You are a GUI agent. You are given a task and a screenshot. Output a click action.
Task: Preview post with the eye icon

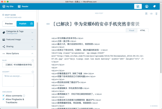pyautogui.click(x=151, y=14)
